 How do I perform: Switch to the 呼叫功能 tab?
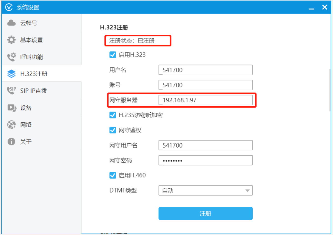pyautogui.click(x=31, y=57)
